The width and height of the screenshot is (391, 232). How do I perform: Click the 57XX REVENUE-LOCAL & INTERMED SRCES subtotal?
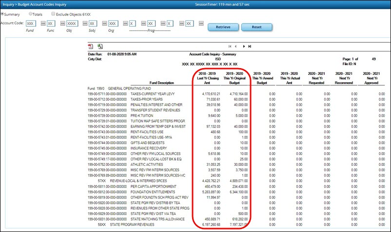[133, 181]
